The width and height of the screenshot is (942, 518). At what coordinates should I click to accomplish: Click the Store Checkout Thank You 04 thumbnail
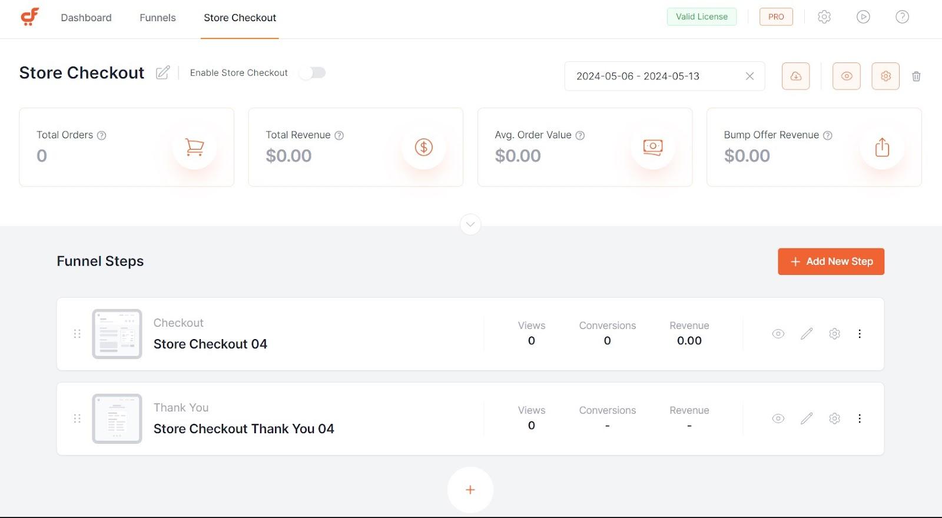click(117, 419)
